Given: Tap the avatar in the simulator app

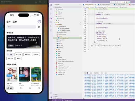Looking at the screenshot, I should click(x=39, y=22).
